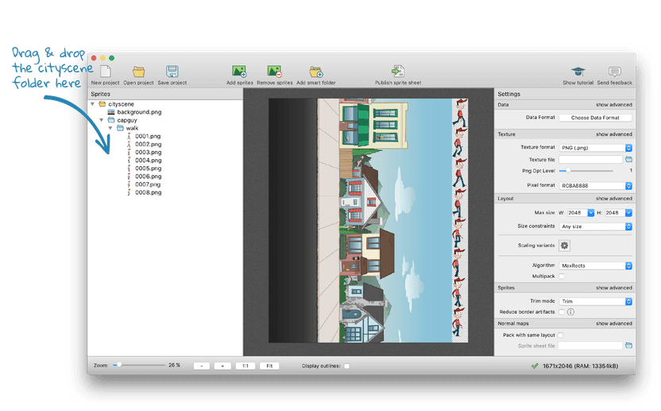Collapse the cityscene tree node
Viewport: 661px width, 411px height.
(92, 104)
